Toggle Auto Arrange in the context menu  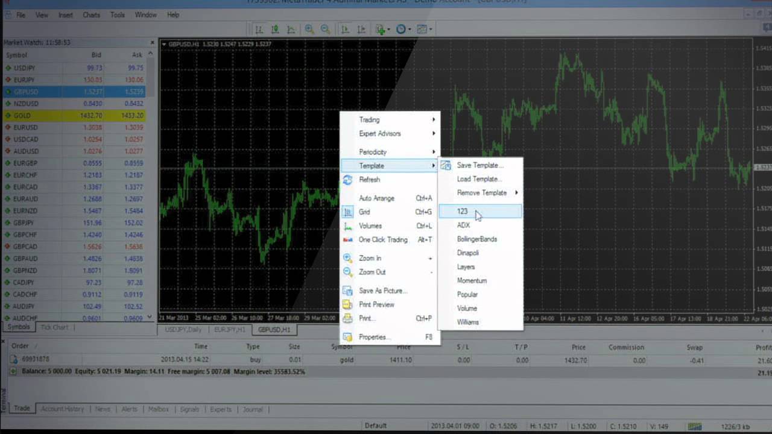(390, 198)
